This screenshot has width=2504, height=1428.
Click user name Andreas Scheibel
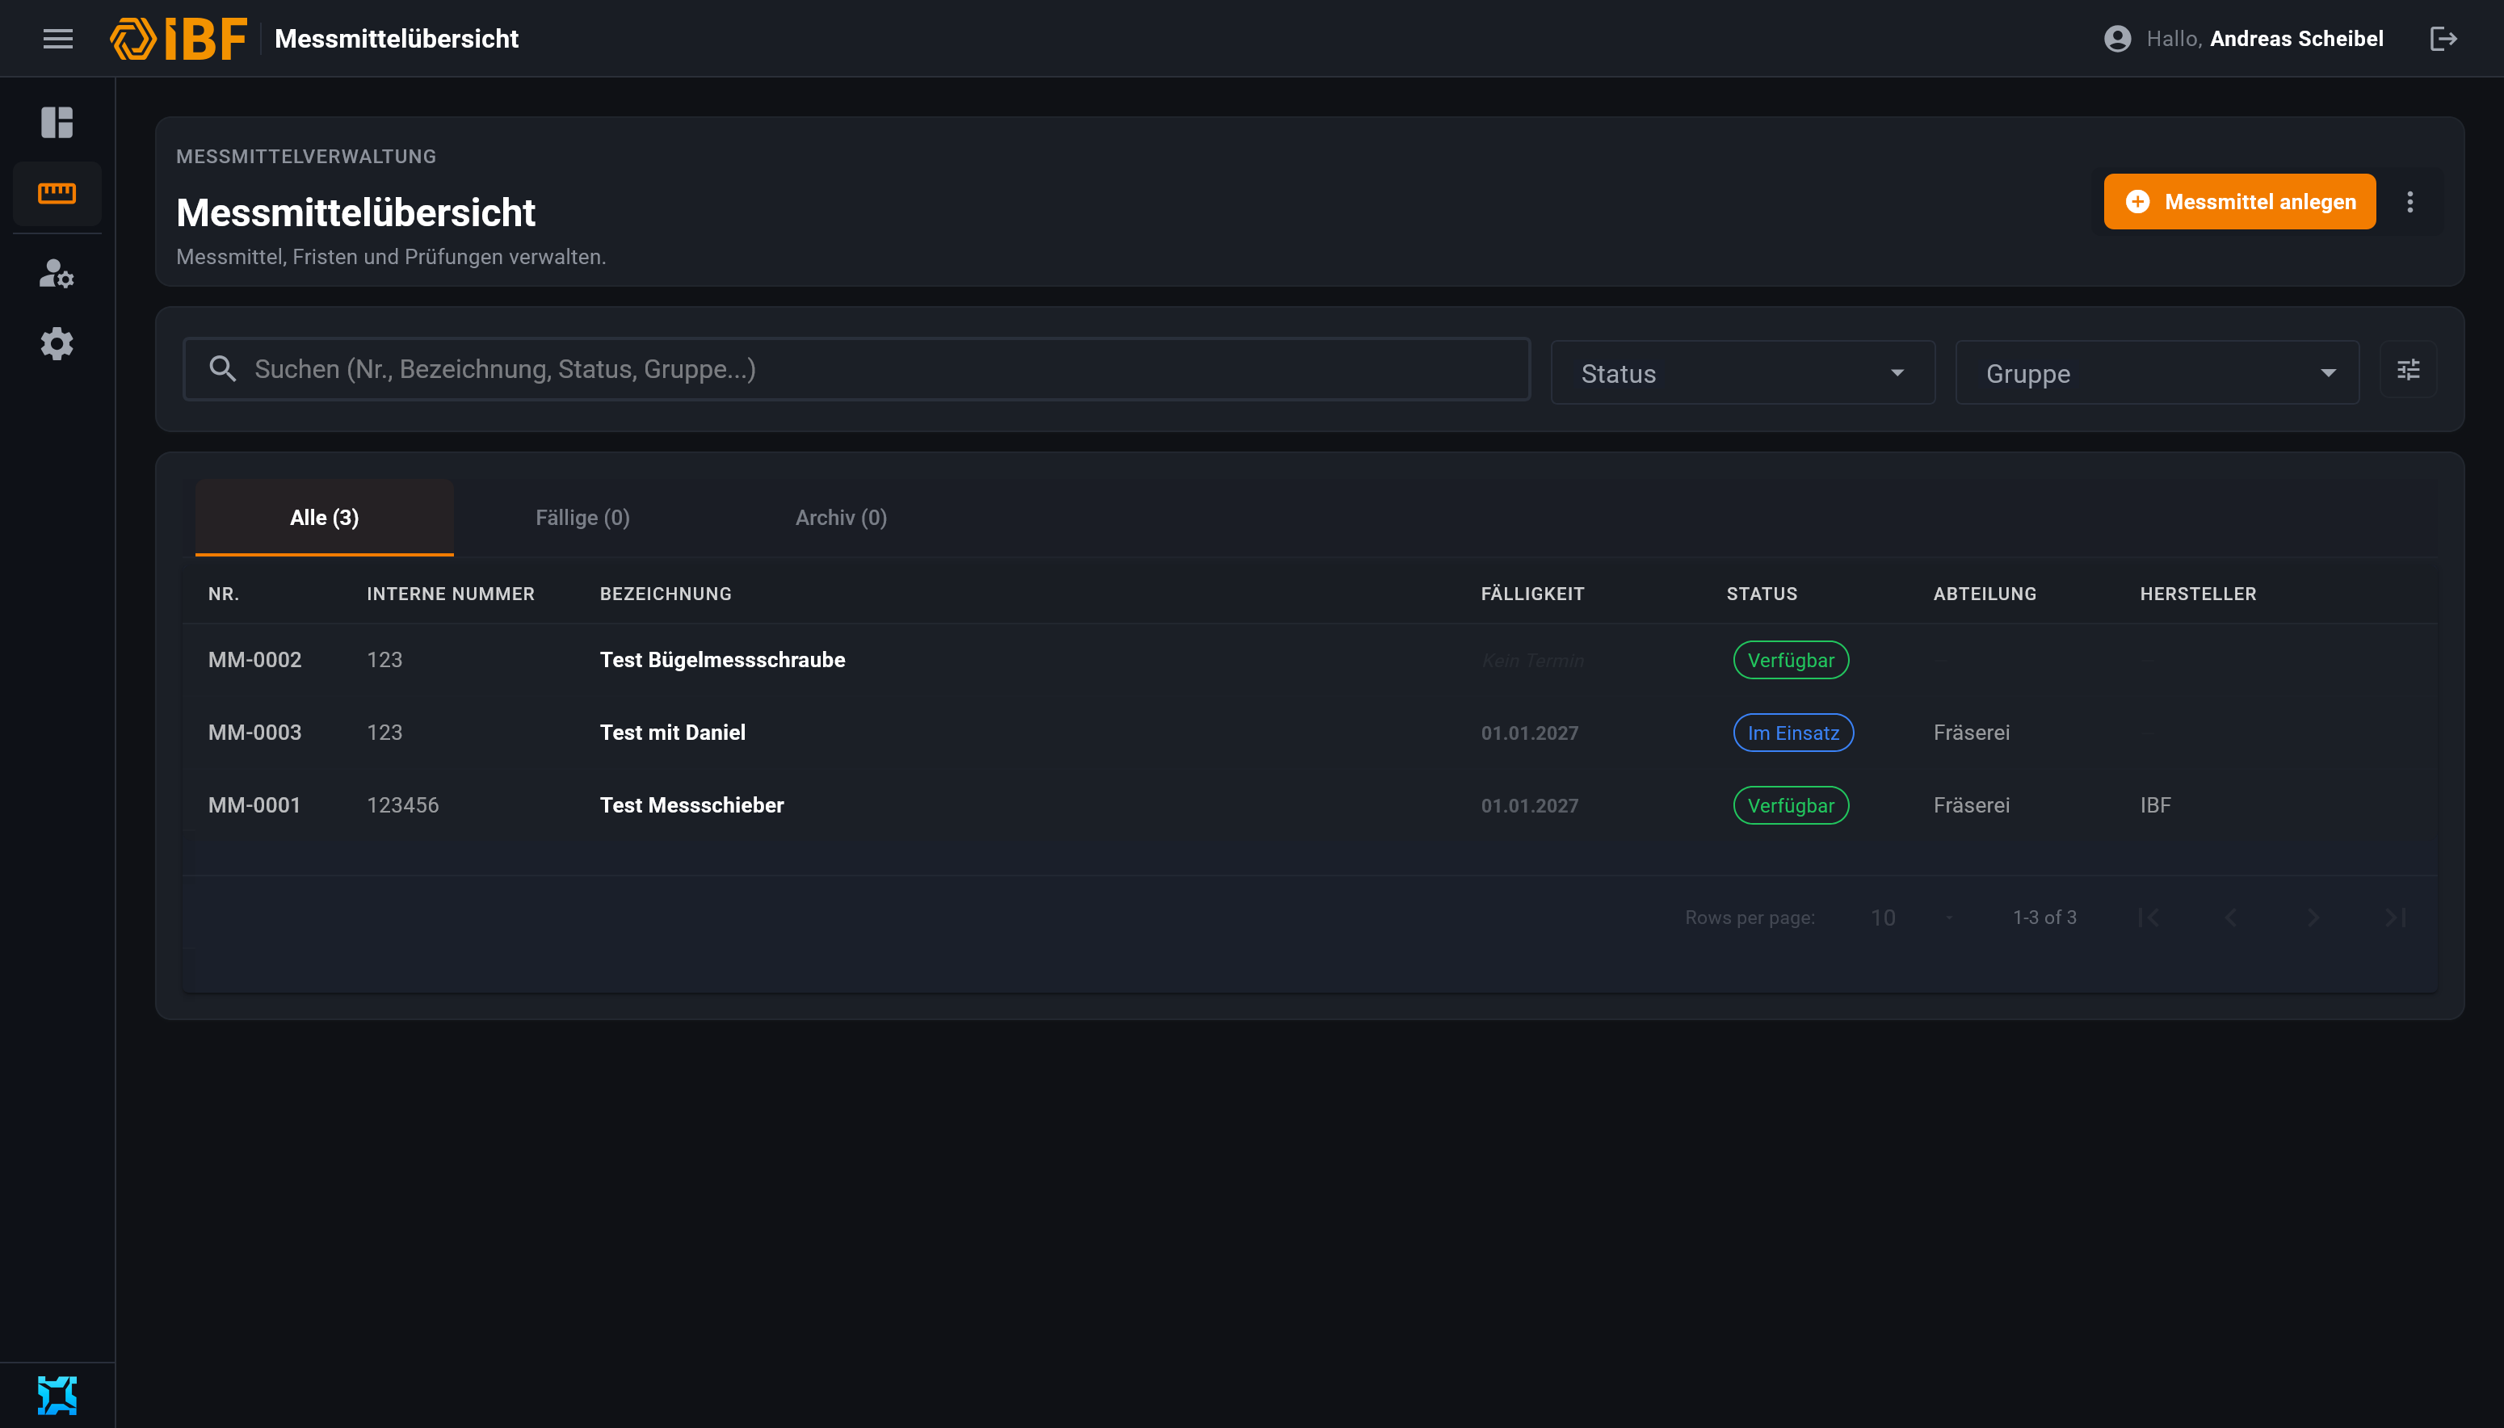coord(2296,38)
